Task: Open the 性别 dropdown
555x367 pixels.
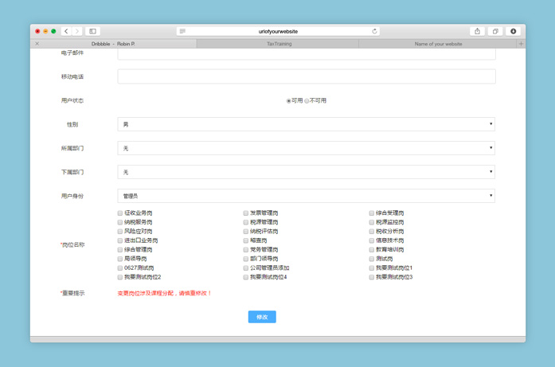Action: tap(306, 124)
